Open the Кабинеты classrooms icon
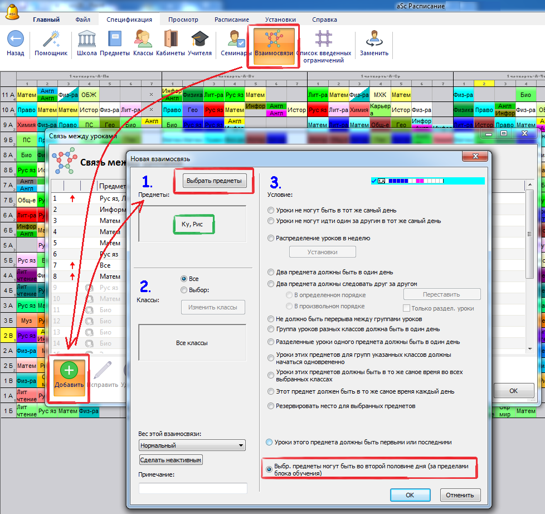 pos(171,40)
